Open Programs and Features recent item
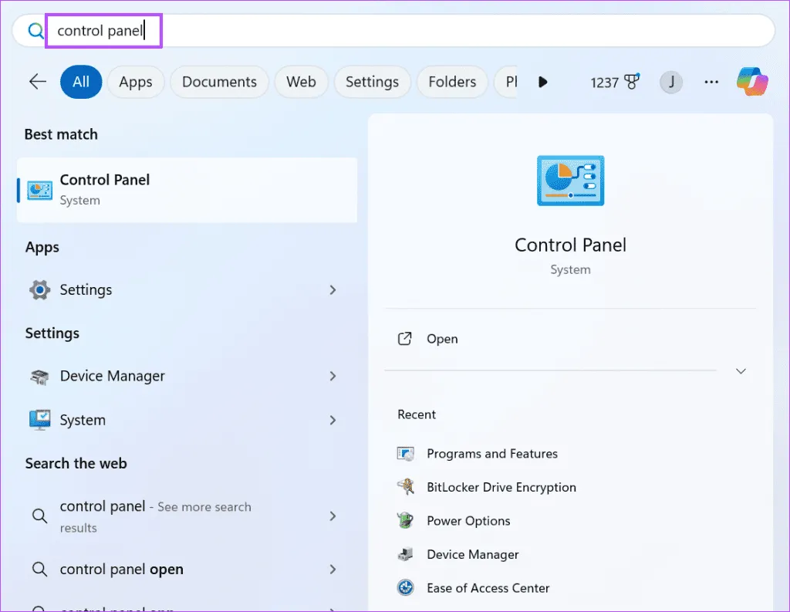This screenshot has width=790, height=612. click(x=491, y=454)
